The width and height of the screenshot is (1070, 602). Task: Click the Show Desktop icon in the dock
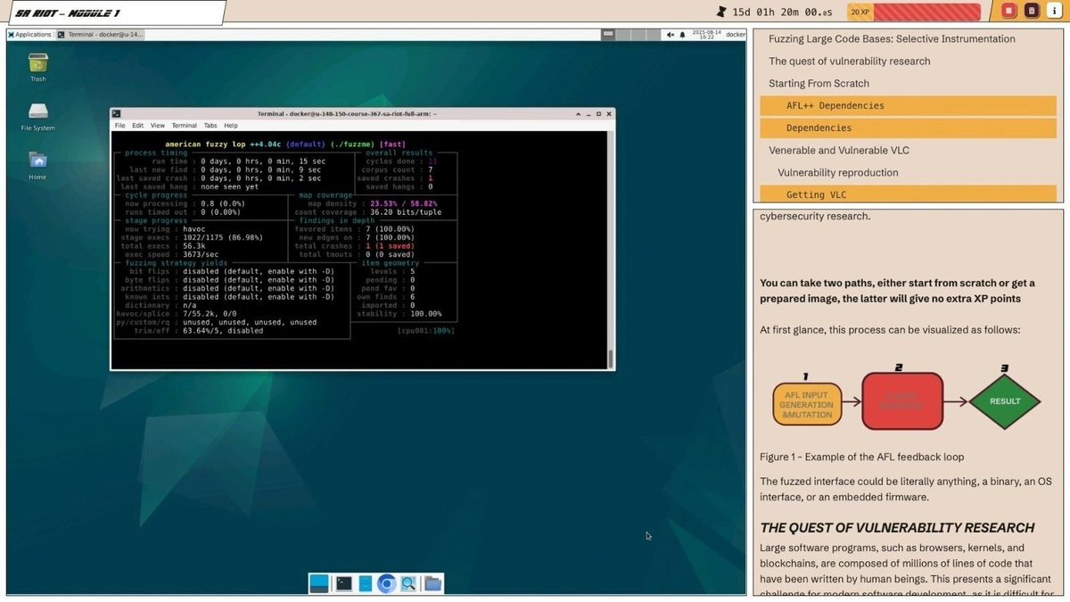coord(318,583)
